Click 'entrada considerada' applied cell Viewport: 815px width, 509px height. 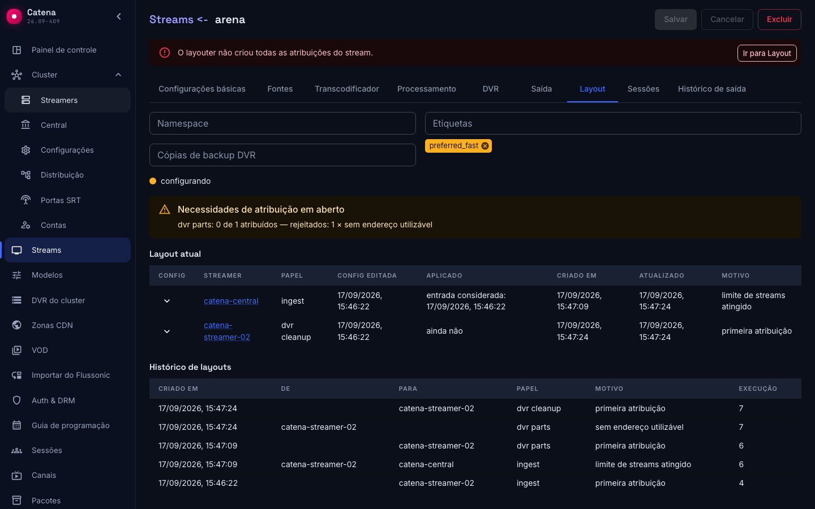(x=466, y=301)
